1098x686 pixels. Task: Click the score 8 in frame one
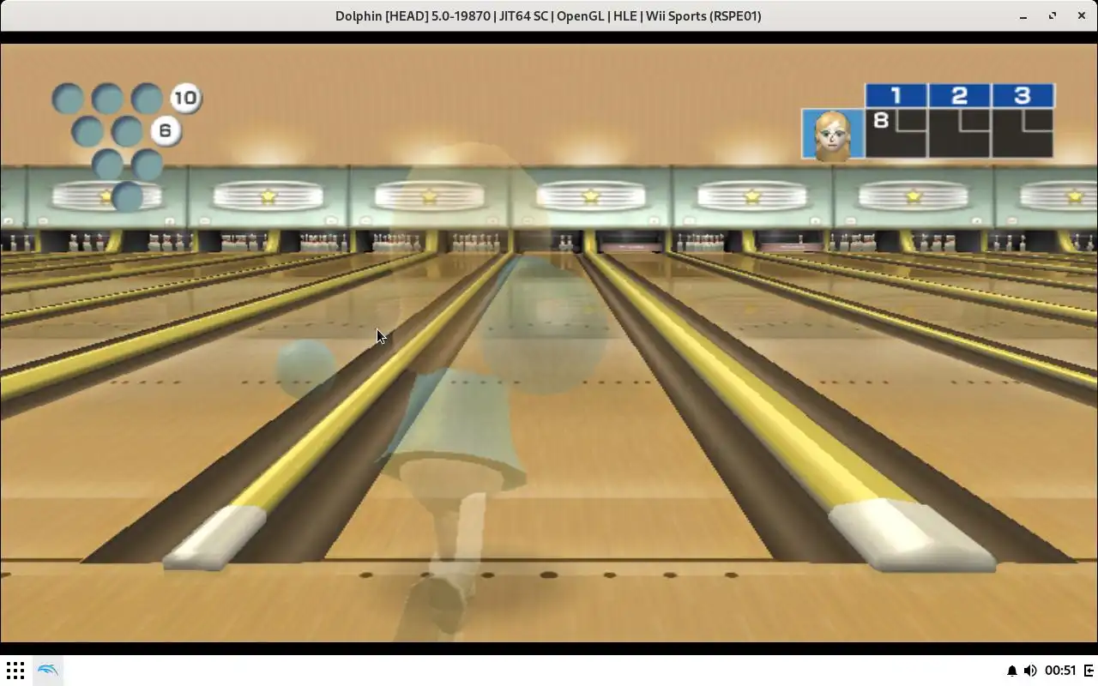coord(881,120)
